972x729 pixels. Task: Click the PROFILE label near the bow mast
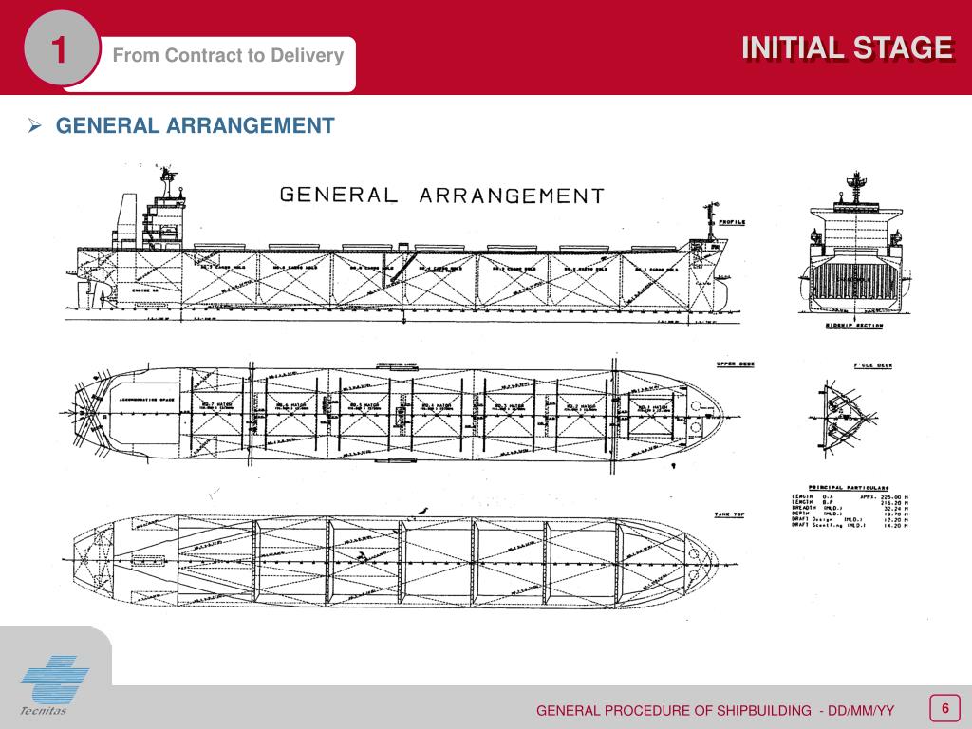[732, 222]
